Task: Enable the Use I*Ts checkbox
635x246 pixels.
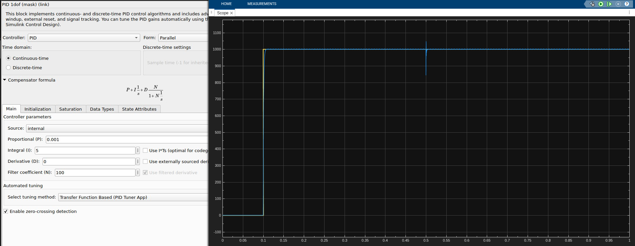Action: [x=145, y=150]
